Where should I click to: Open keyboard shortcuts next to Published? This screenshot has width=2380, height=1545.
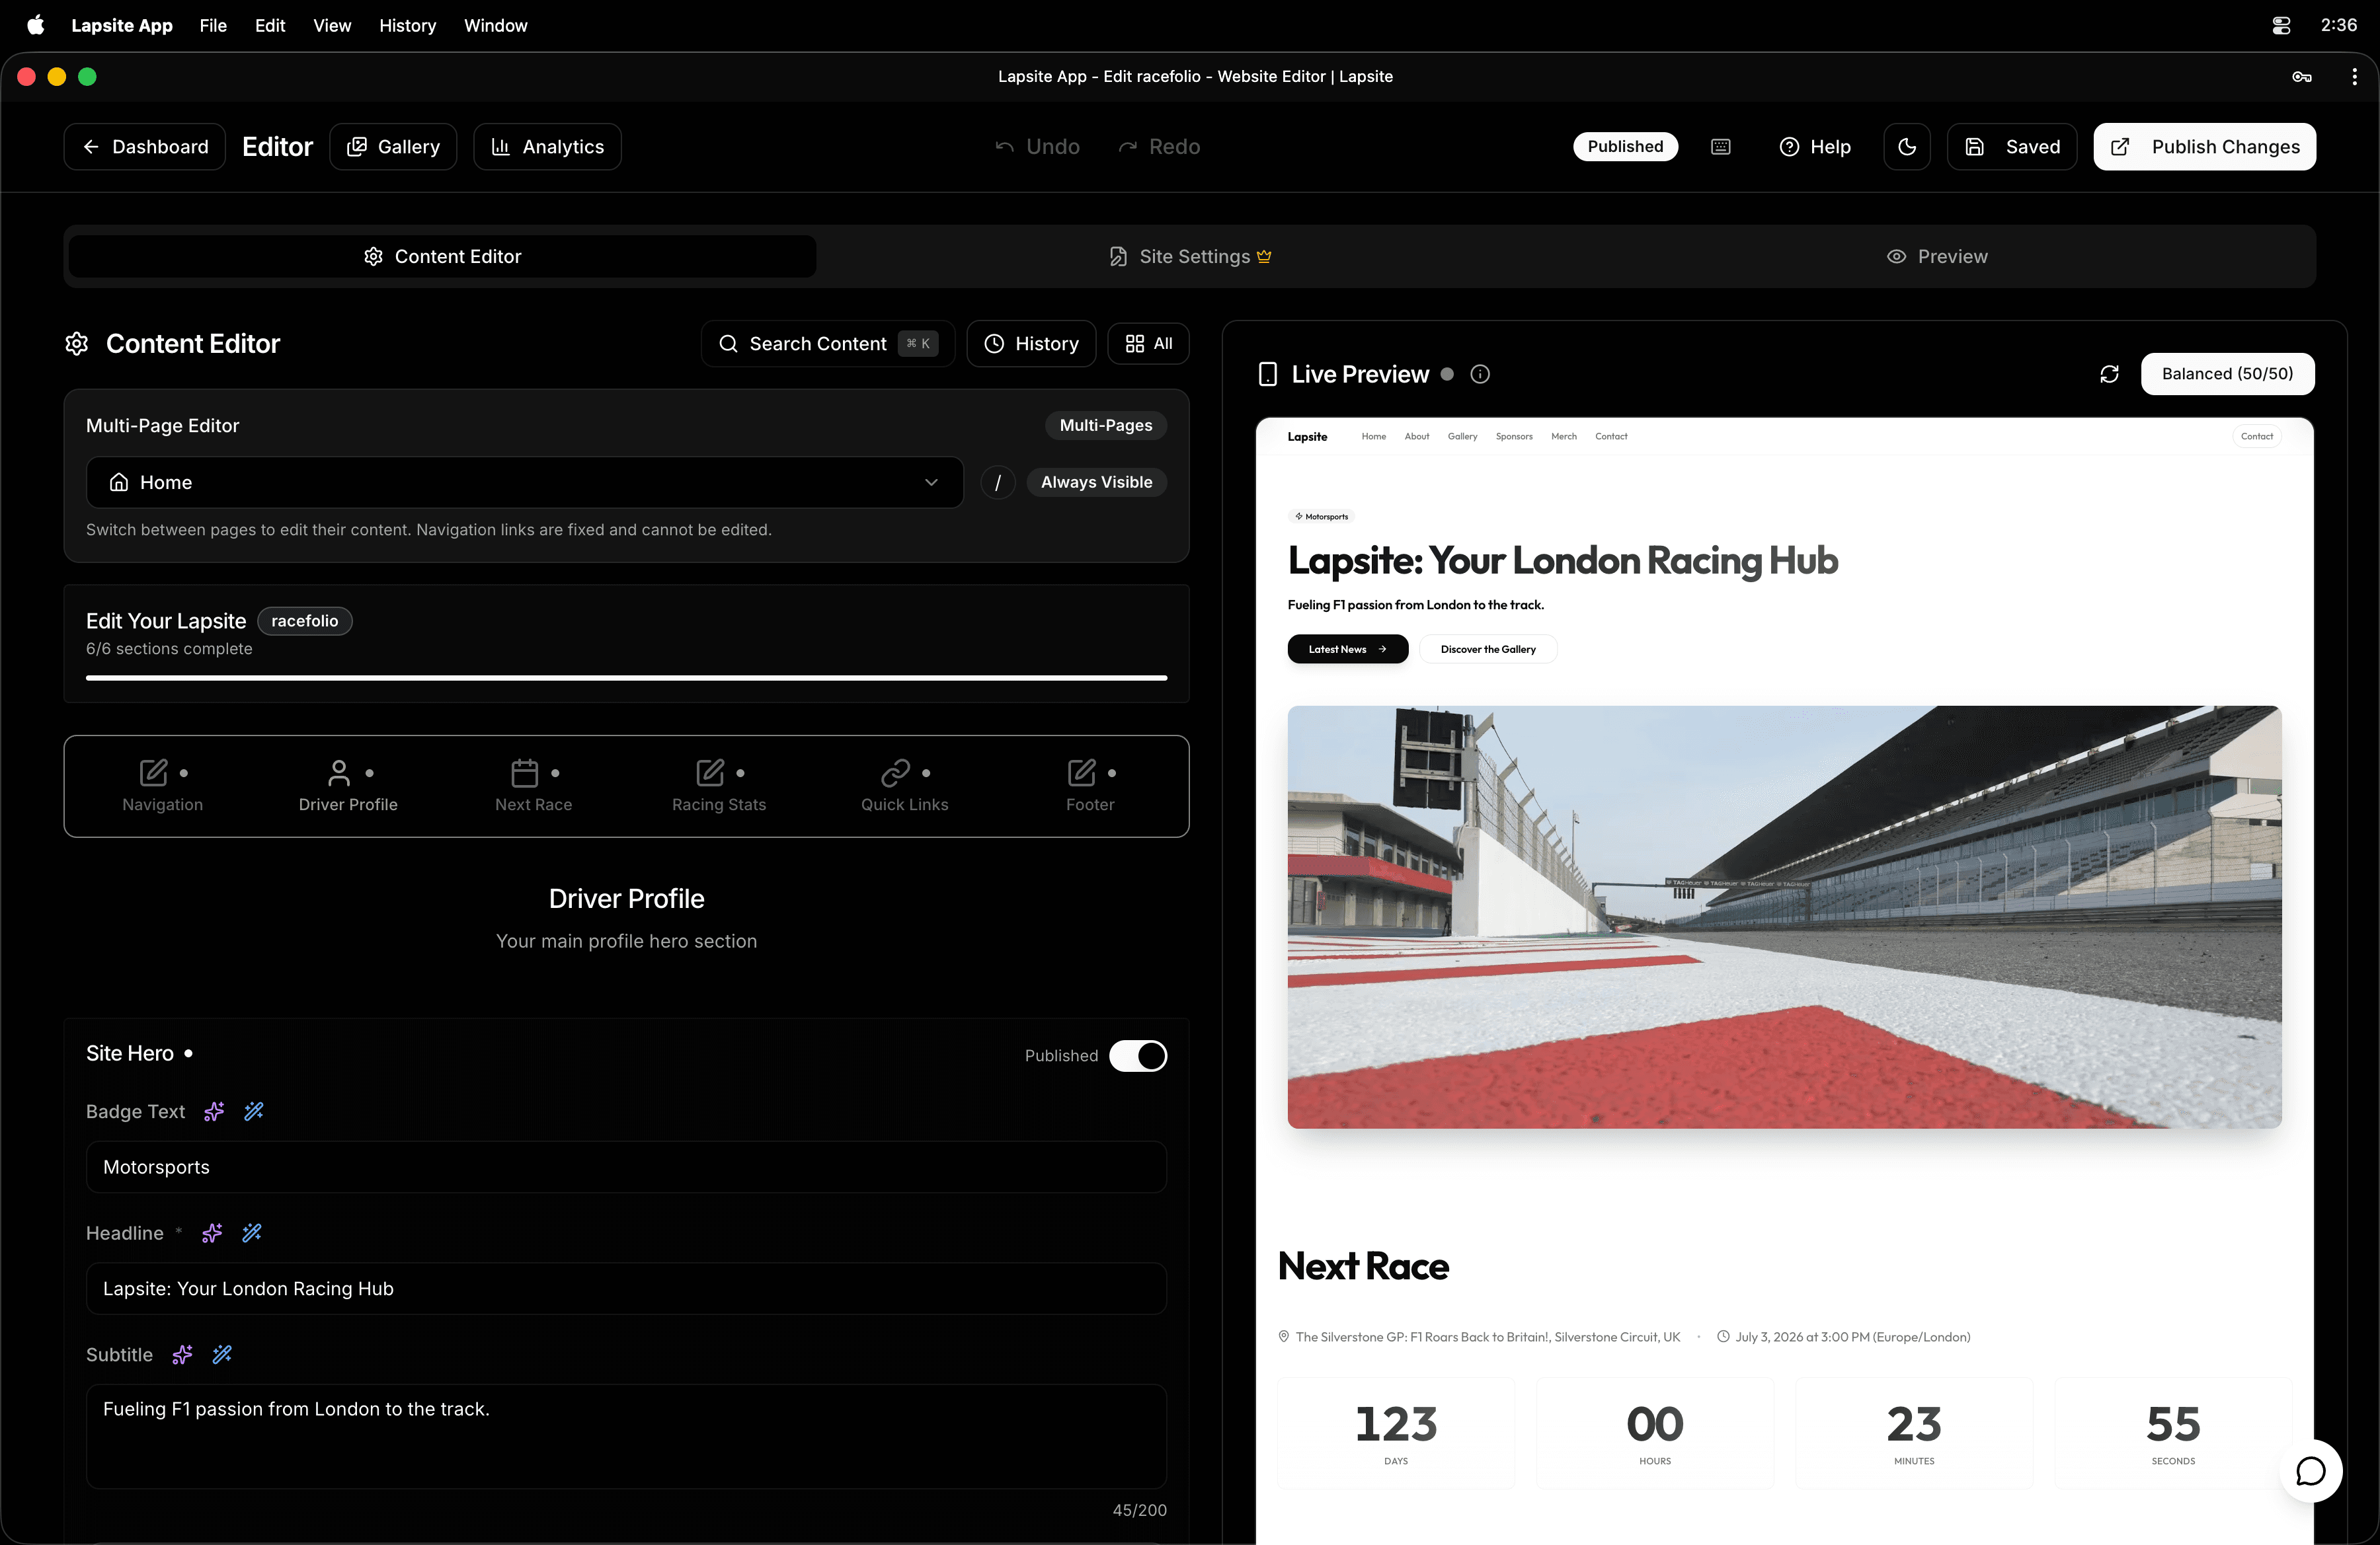click(1719, 146)
